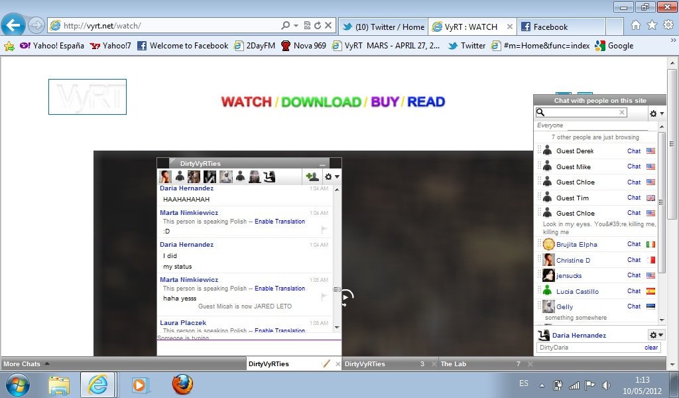The width and height of the screenshot is (679, 398).
Task: Close the VyRT : WATCH tab
Action: 510,27
